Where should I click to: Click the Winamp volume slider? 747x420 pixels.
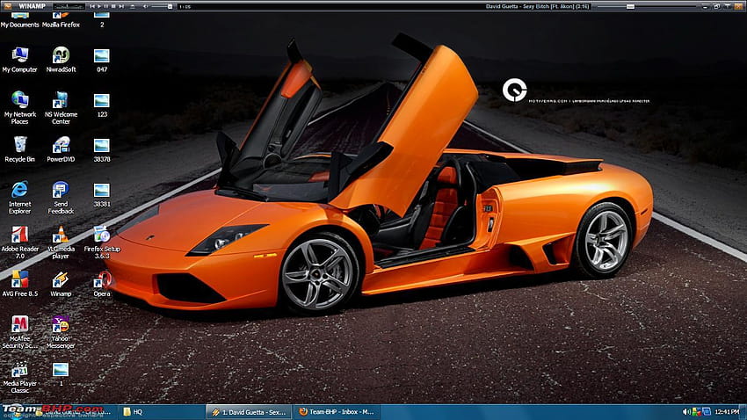162,7
